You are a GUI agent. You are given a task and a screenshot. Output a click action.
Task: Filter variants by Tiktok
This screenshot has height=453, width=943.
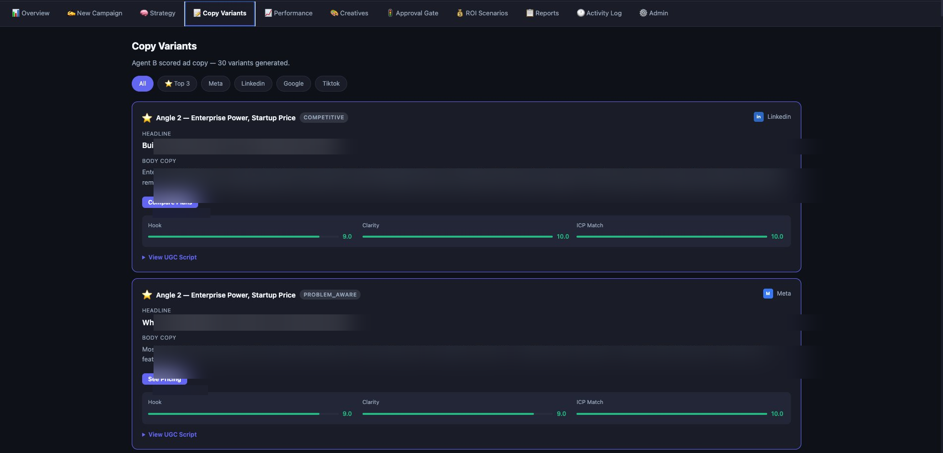(x=331, y=84)
